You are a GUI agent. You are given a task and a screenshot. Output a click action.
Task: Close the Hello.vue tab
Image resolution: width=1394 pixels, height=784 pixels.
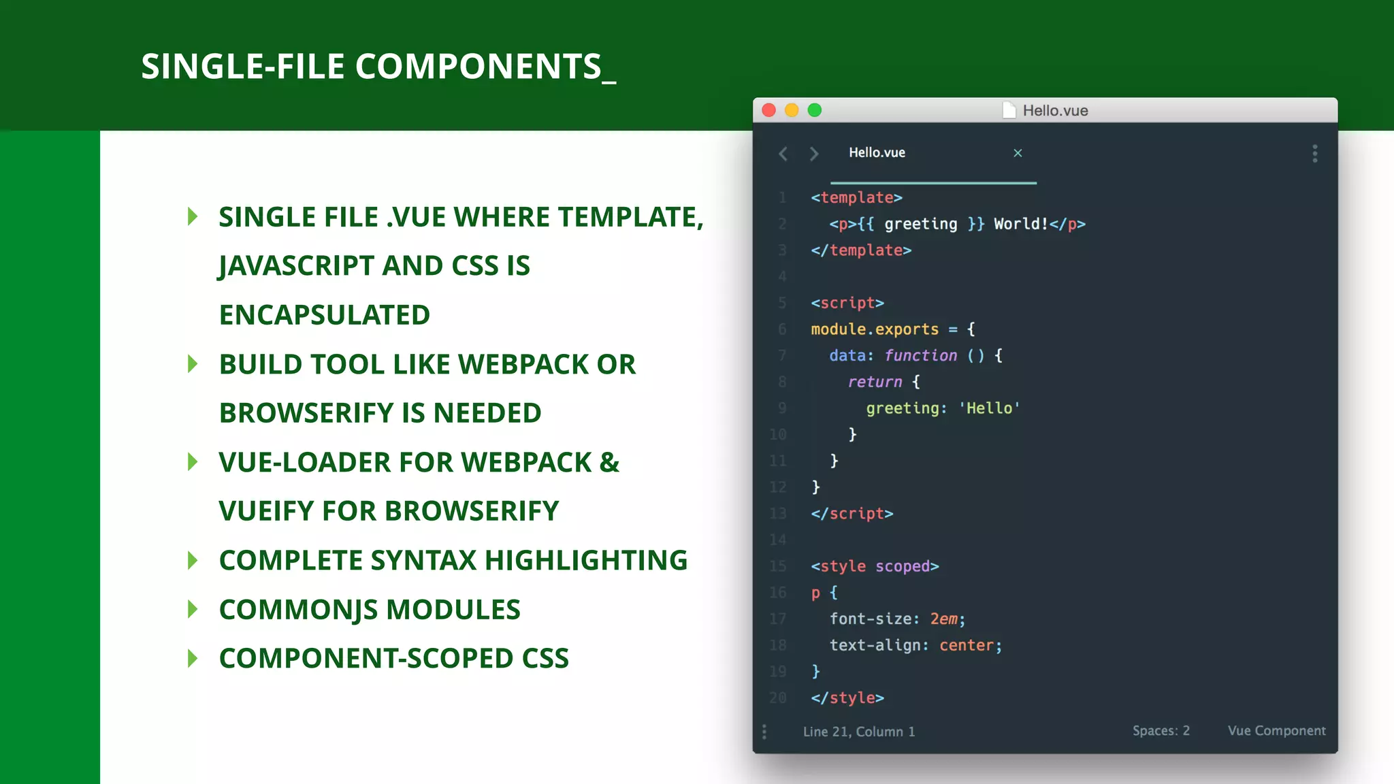[1018, 153]
